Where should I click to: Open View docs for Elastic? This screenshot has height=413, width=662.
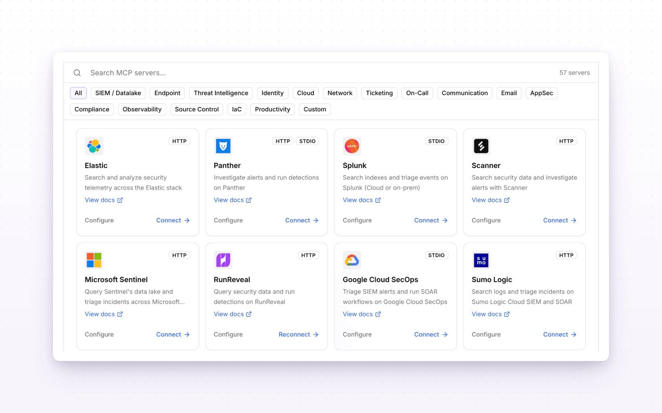[104, 200]
